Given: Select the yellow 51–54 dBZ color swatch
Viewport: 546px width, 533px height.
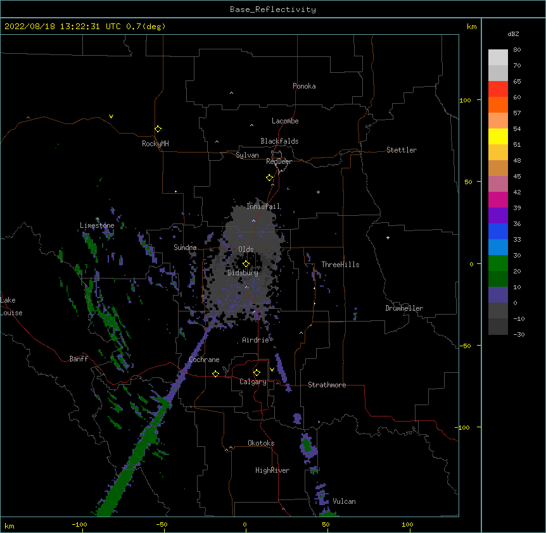Looking at the screenshot, I should coord(498,136).
